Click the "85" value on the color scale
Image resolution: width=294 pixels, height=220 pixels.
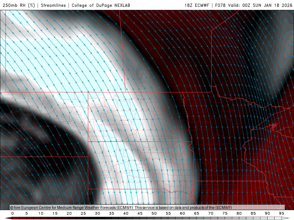point(253,213)
